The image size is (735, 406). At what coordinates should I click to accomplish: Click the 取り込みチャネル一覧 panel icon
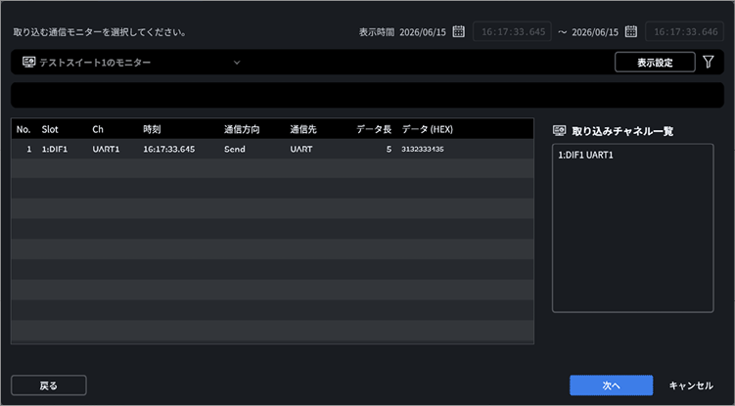pyautogui.click(x=559, y=131)
